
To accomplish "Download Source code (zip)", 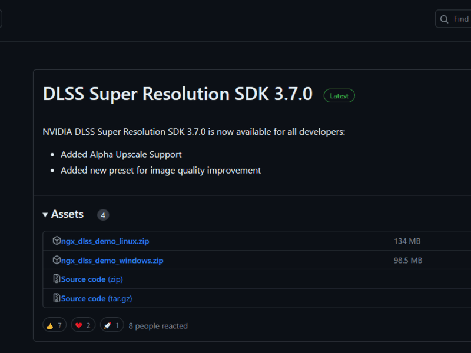I will tap(92, 279).
